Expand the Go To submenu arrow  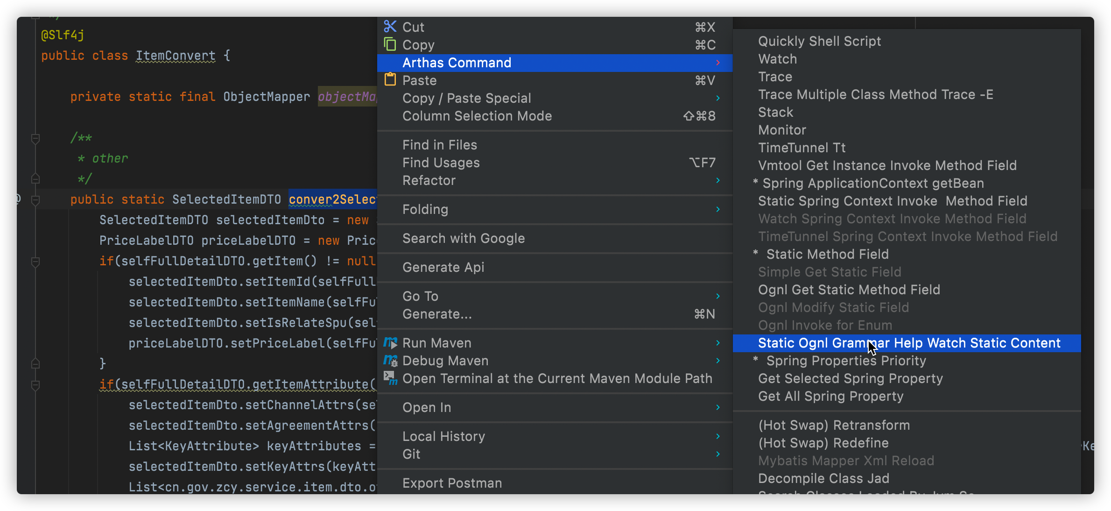[718, 296]
